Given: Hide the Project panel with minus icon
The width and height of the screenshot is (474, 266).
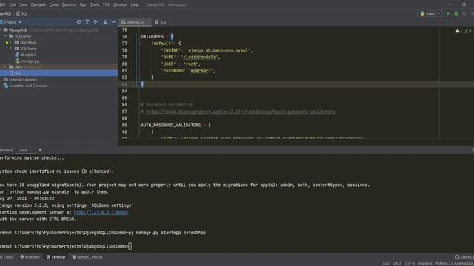Looking at the screenshot, I should coord(113,22).
